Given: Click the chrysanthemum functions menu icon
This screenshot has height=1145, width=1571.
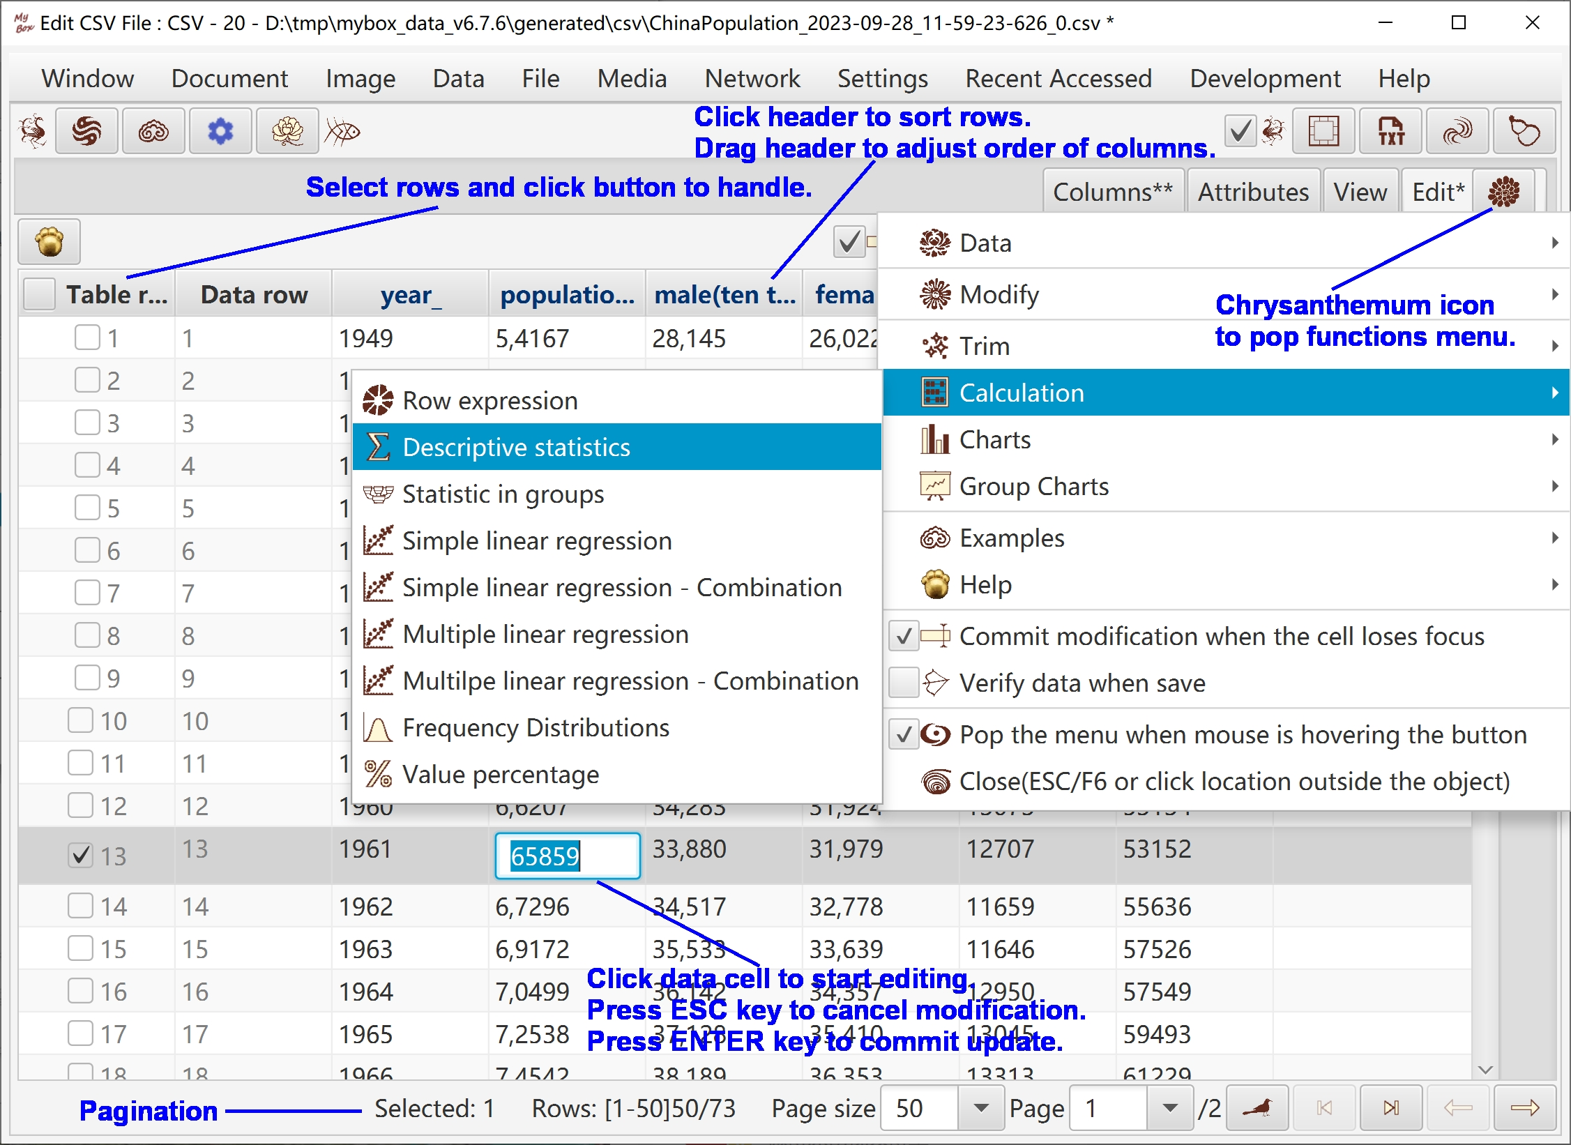Looking at the screenshot, I should click(x=1504, y=192).
